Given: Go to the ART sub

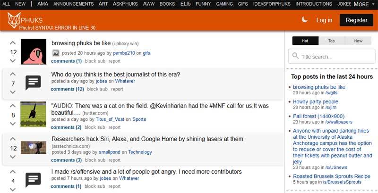Looking at the screenshot, I should click(103, 4).
